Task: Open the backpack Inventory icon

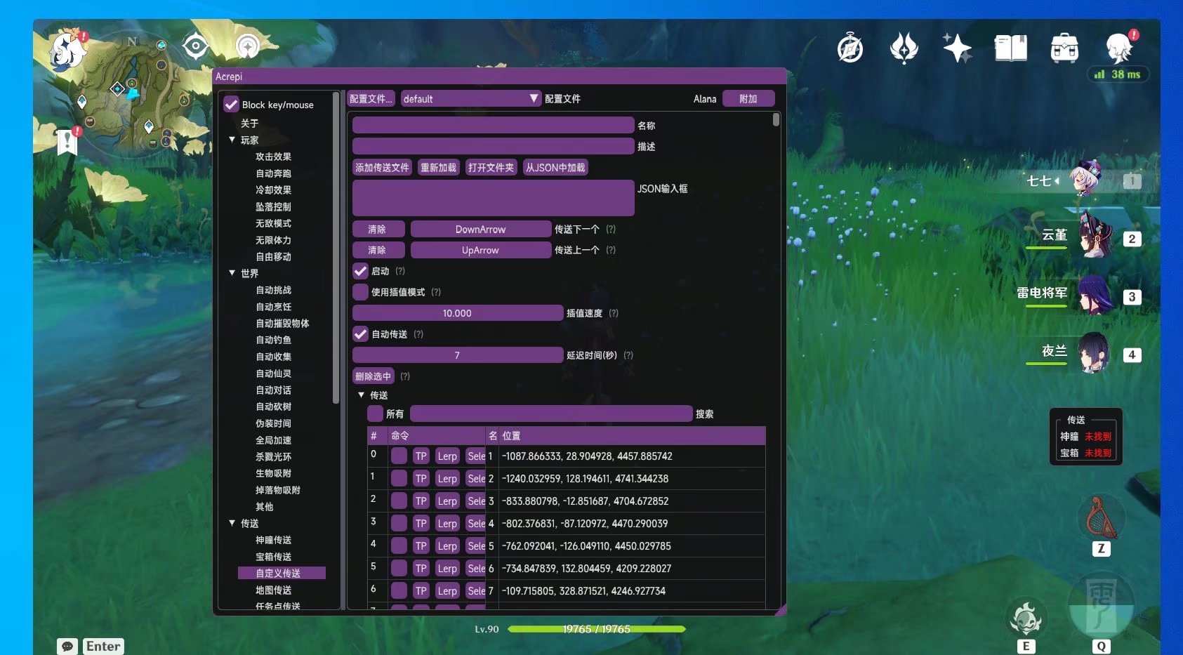Action: tap(1064, 48)
